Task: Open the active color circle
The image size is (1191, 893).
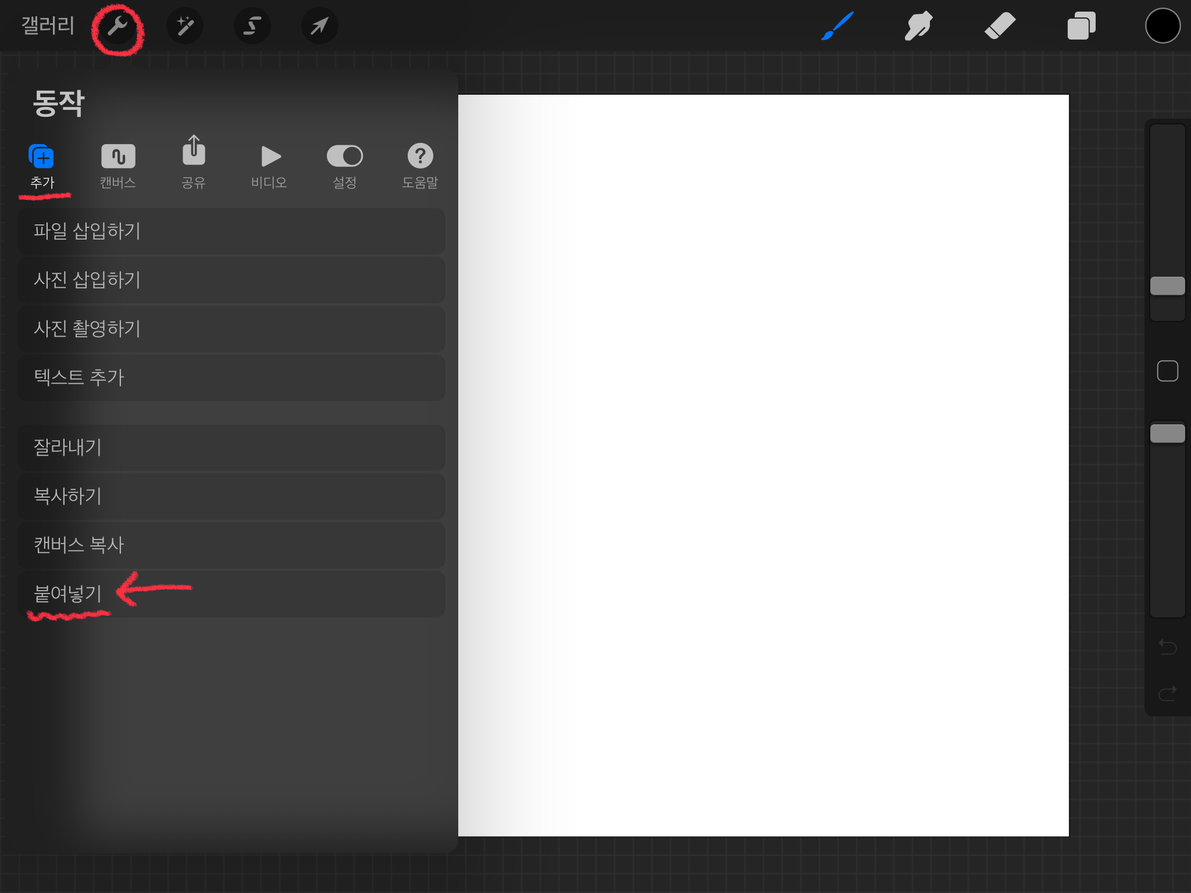Action: (x=1163, y=26)
